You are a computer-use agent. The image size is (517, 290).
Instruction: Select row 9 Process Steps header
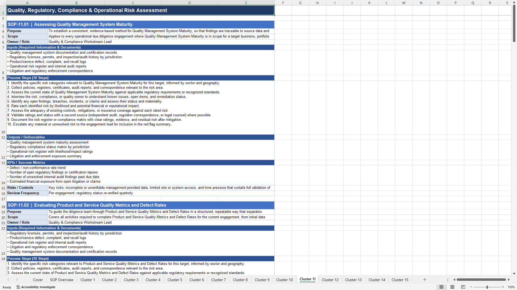(140, 78)
